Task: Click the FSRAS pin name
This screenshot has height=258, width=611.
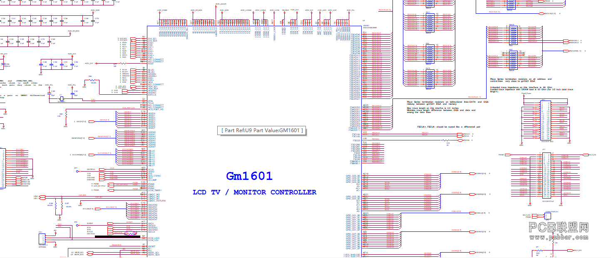Action: click(357, 157)
